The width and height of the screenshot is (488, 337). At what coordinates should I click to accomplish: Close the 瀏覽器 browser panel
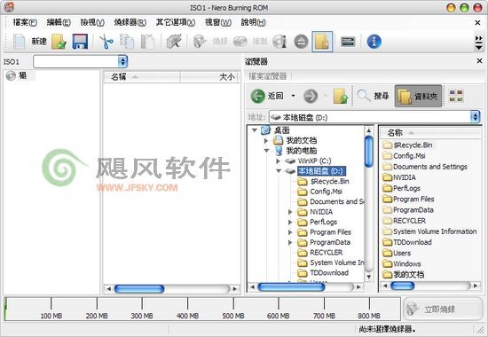[479, 61]
